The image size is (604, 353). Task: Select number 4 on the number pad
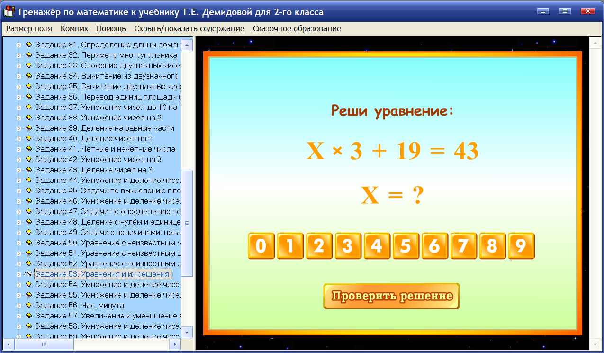[x=377, y=246]
